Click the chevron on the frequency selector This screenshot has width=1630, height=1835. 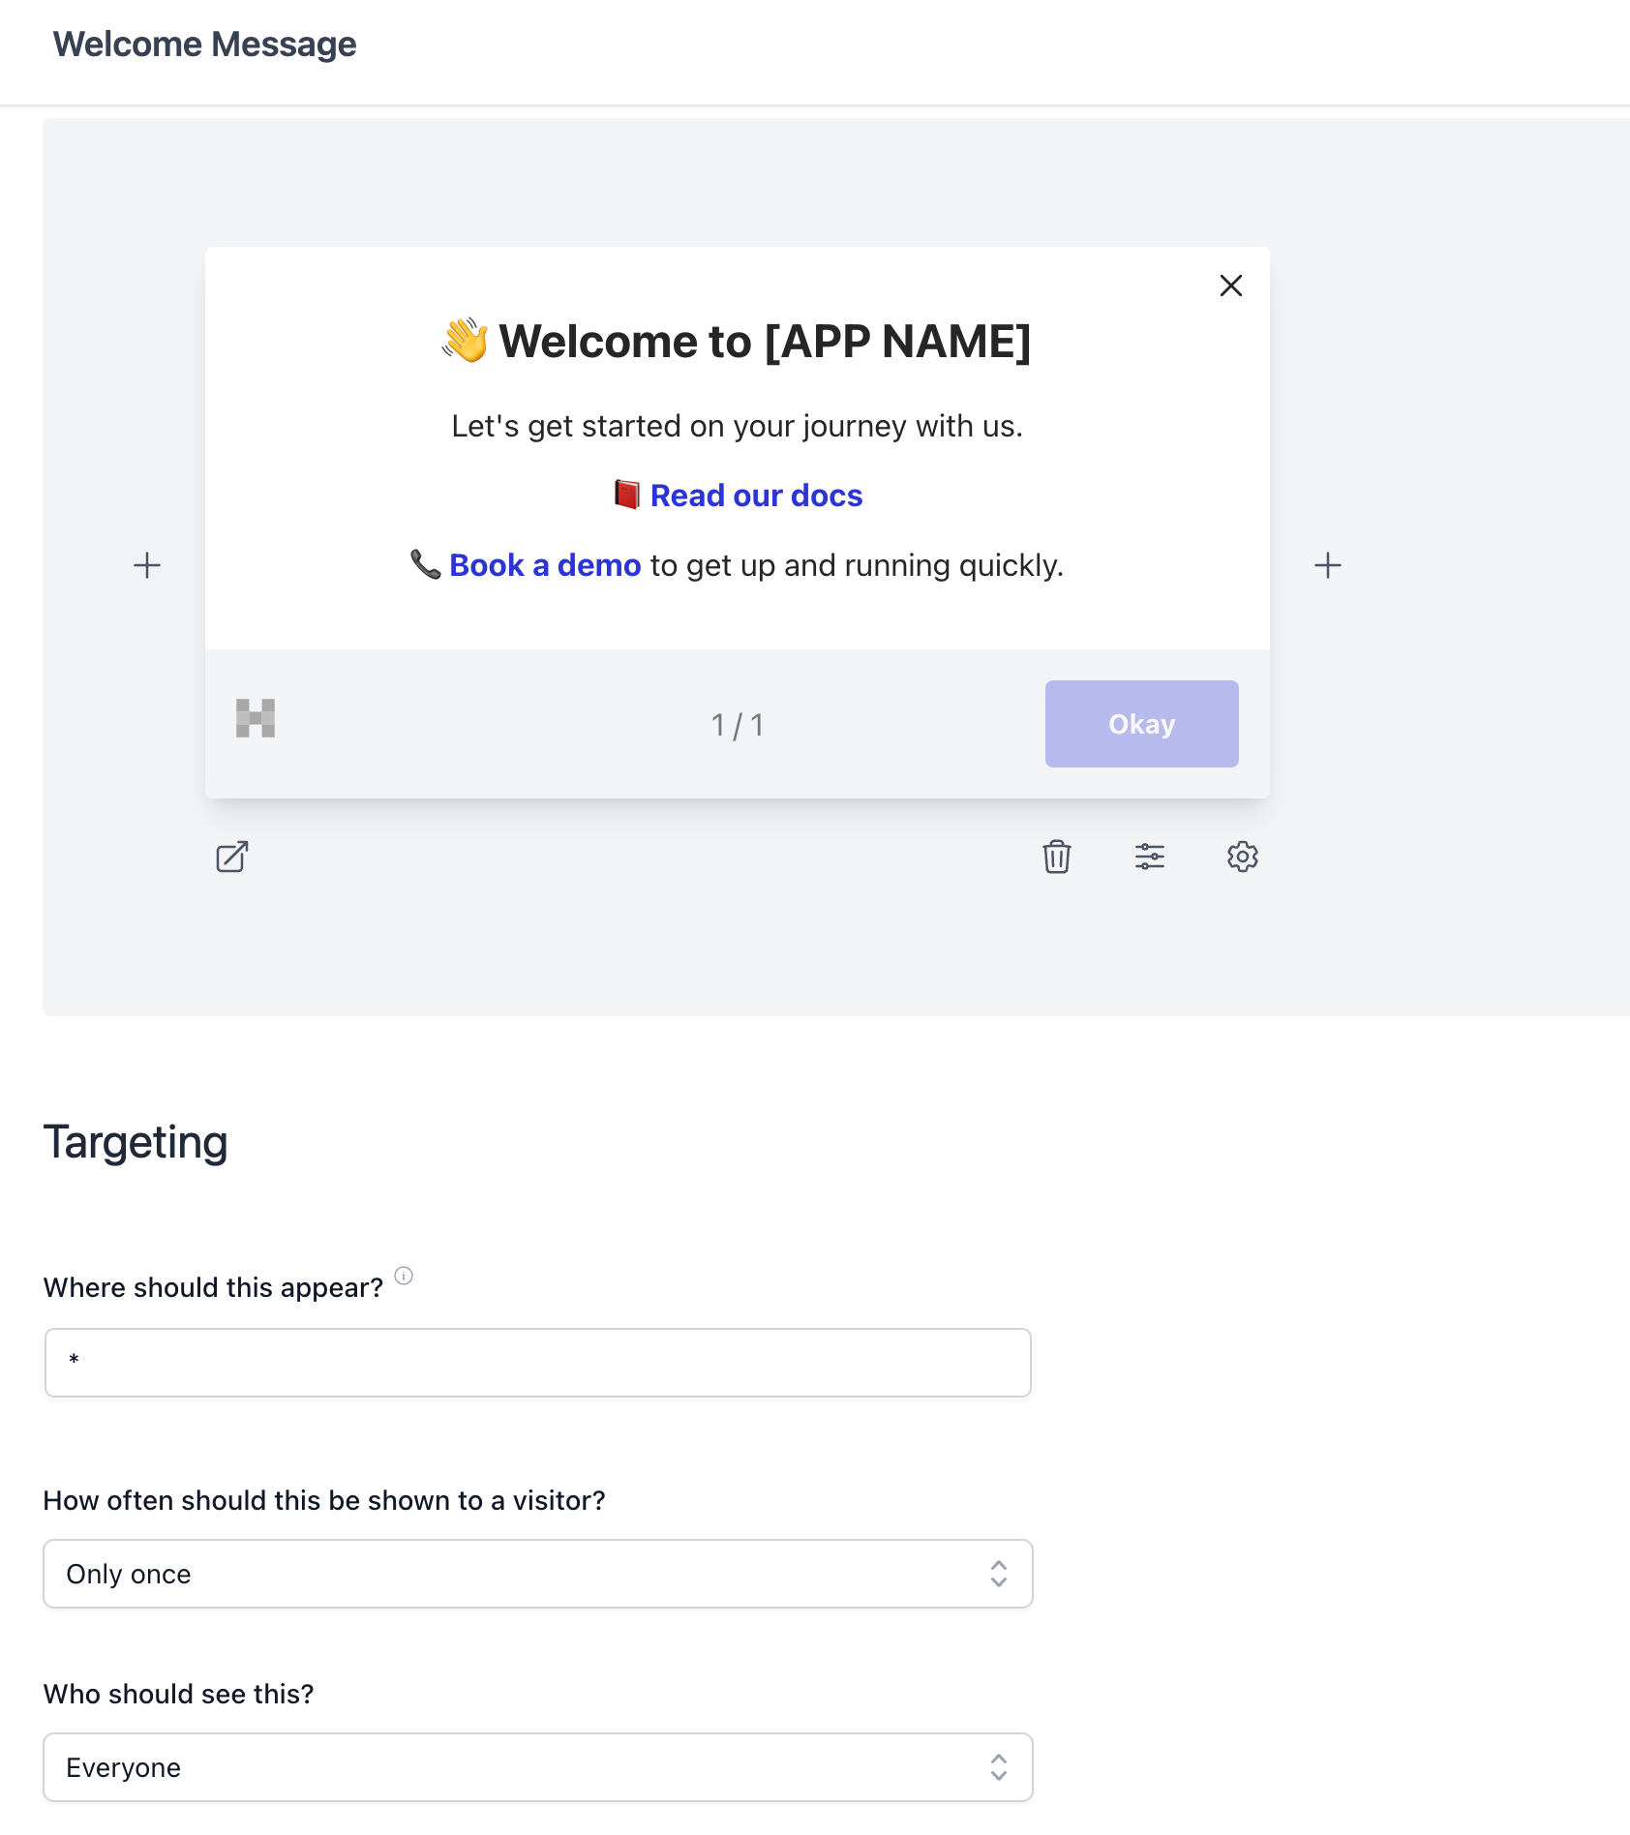pyautogui.click(x=998, y=1574)
